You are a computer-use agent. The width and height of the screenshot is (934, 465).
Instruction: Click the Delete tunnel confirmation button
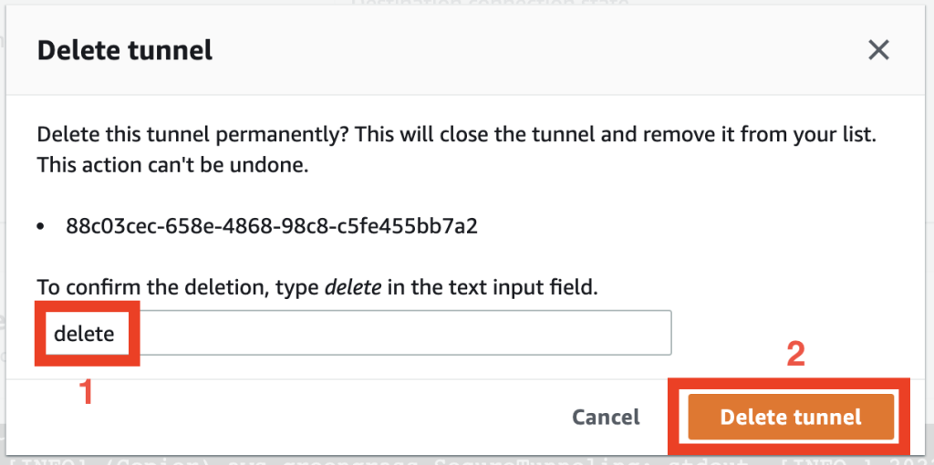(x=790, y=417)
